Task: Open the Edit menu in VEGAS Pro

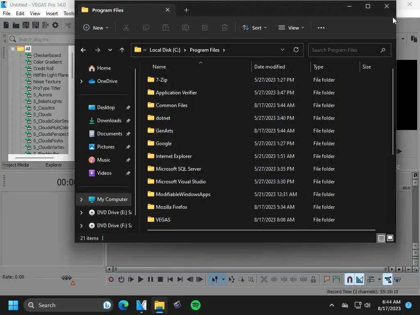Action: [x=20, y=14]
